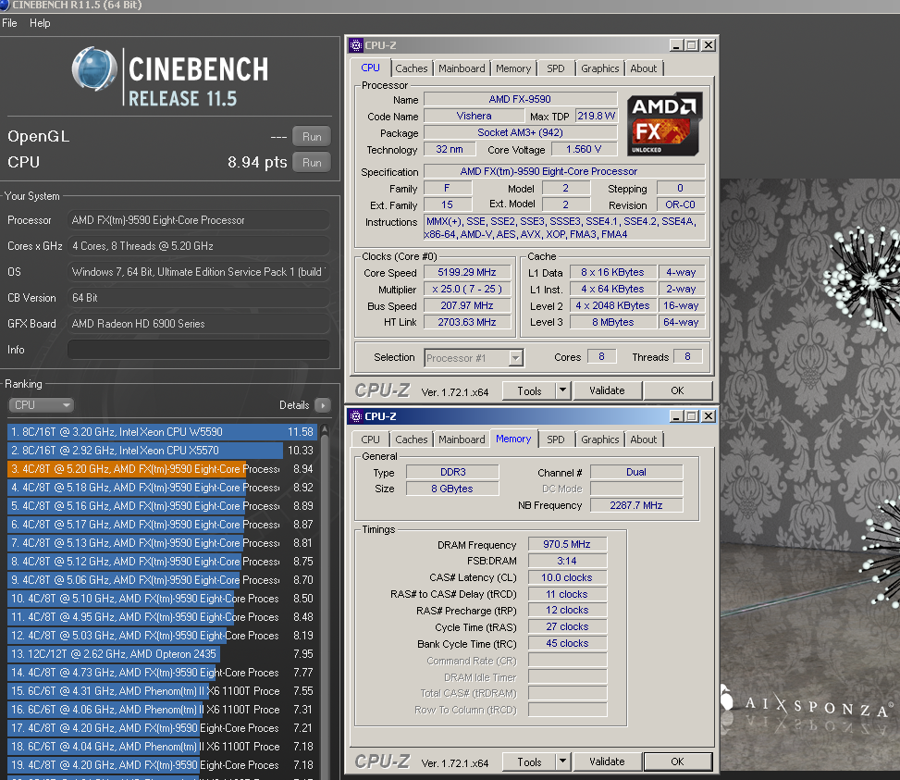Select ranking row Intel Xeon CPU W5590
Viewport: 900px width, 780px height.
coord(161,431)
